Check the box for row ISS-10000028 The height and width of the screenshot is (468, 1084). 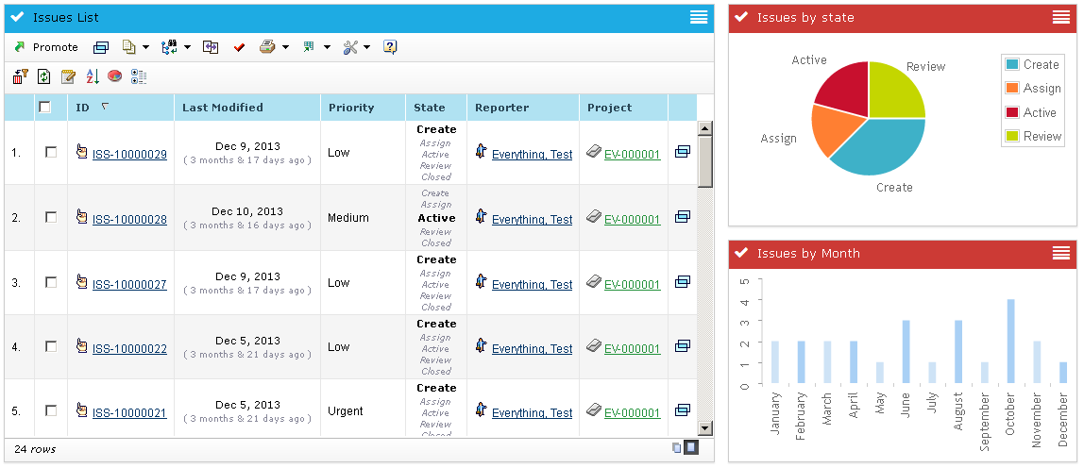click(51, 217)
